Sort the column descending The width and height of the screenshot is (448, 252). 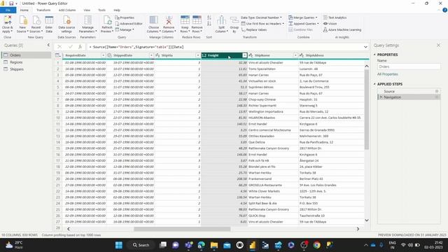tap(209, 24)
